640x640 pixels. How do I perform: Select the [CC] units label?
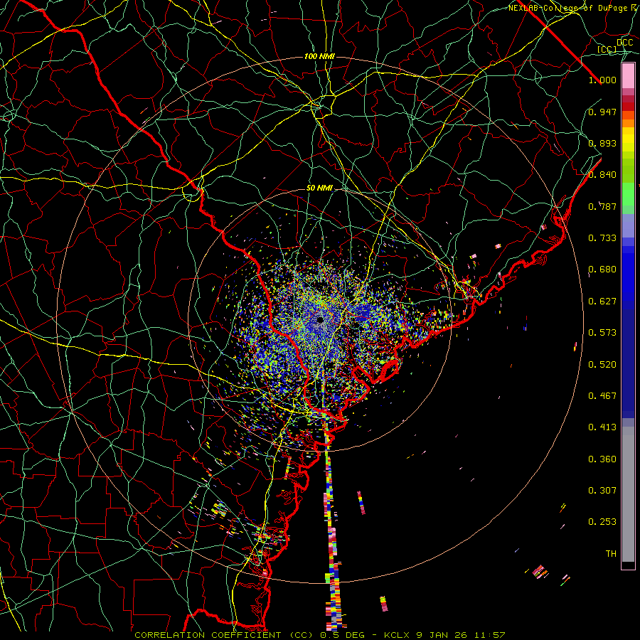point(607,49)
